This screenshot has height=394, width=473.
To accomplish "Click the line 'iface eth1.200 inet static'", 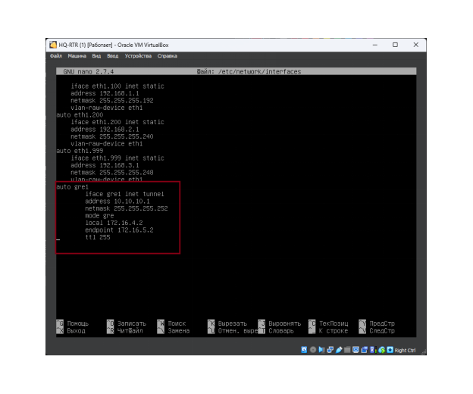I will [x=117, y=122].
